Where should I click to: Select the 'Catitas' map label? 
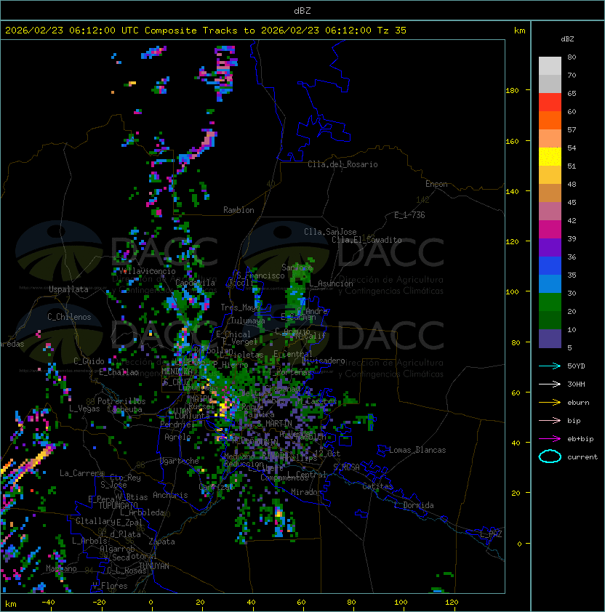click(x=377, y=486)
